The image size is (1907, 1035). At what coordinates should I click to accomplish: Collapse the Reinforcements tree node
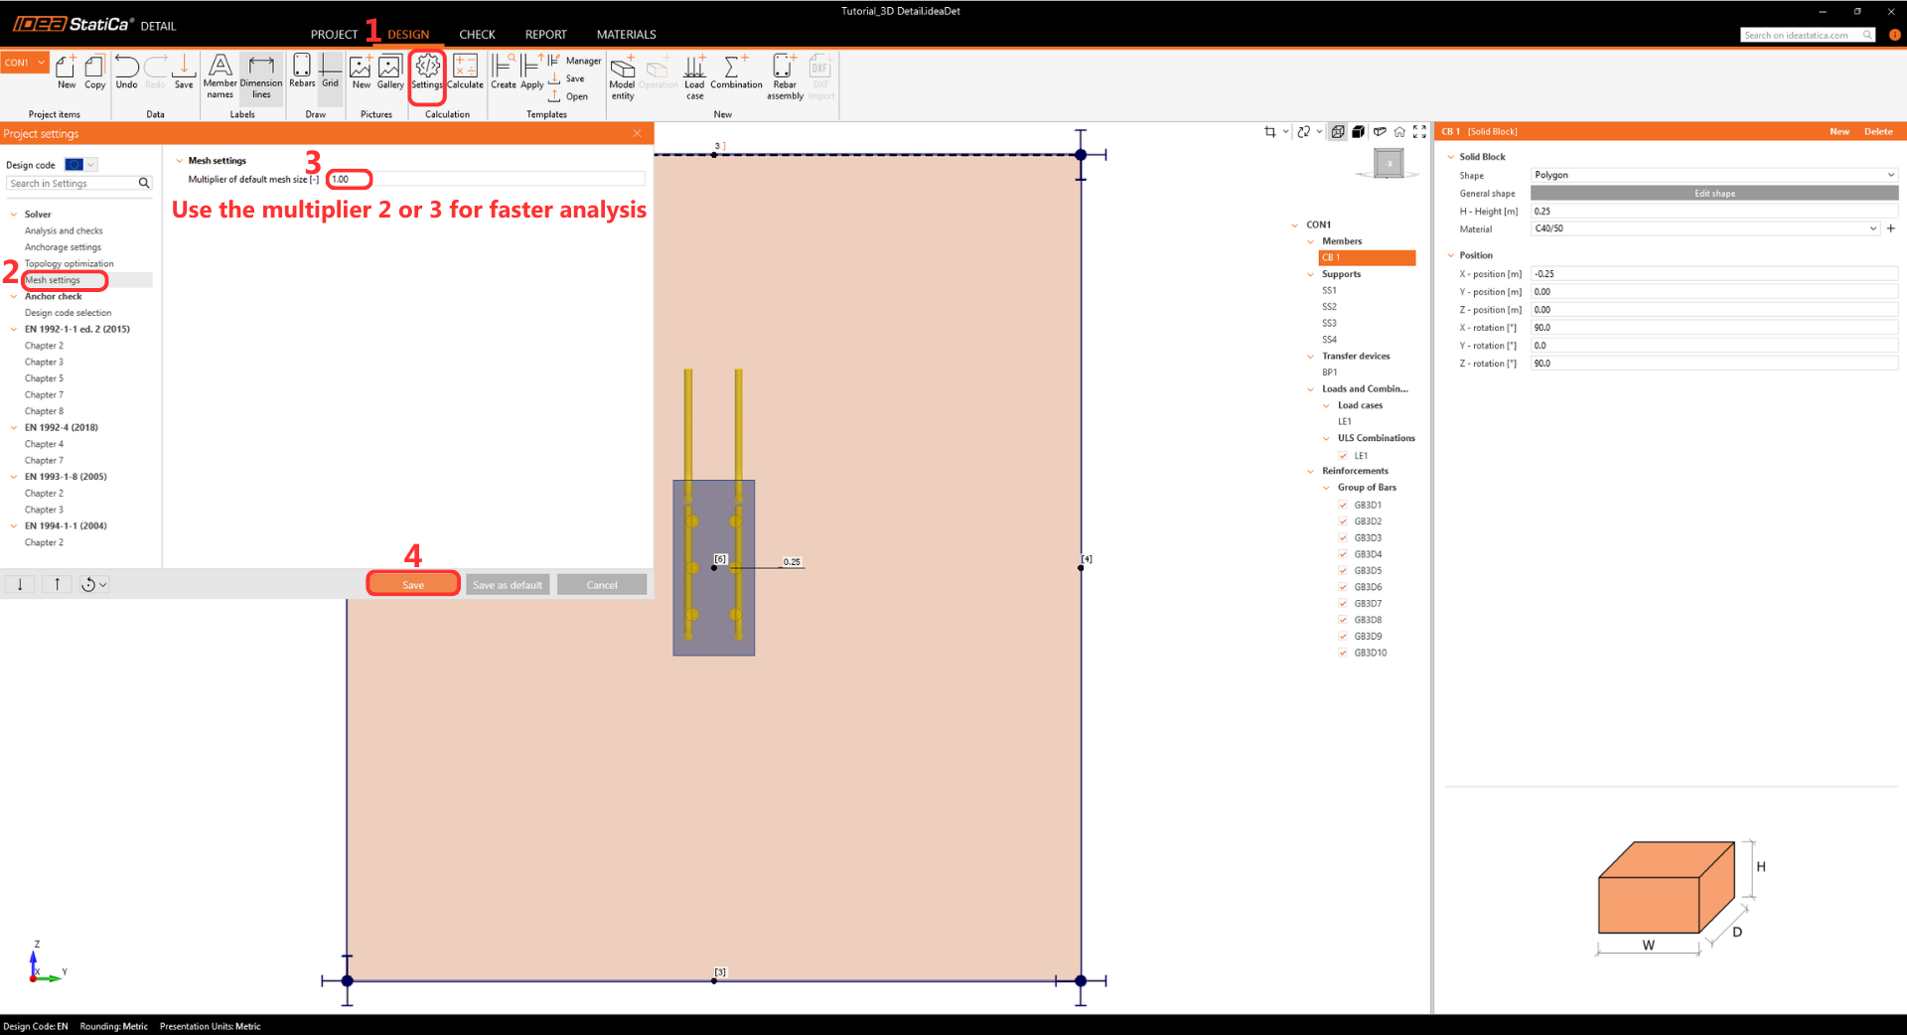point(1311,471)
